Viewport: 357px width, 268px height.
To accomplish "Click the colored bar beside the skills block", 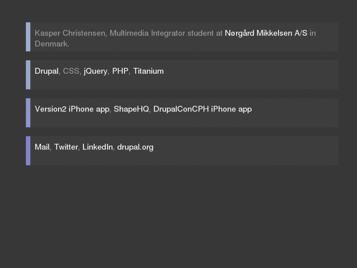I will [28, 75].
